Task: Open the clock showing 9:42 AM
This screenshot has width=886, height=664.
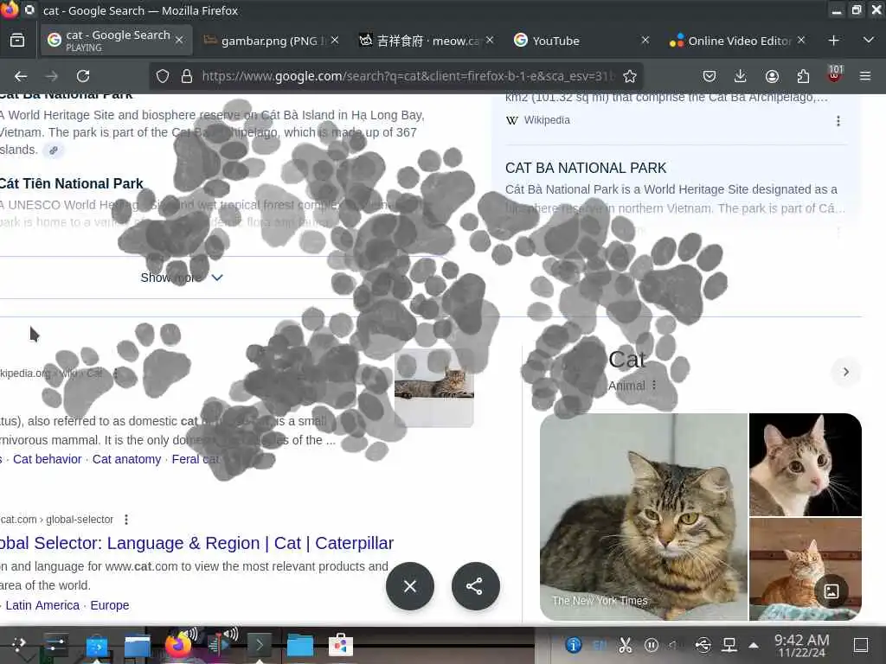Action: (x=801, y=645)
